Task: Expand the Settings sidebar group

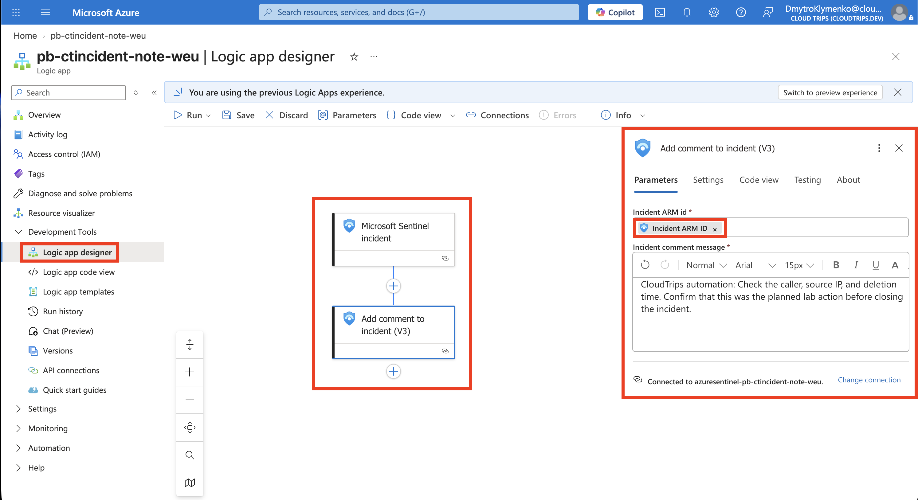Action: click(x=18, y=409)
